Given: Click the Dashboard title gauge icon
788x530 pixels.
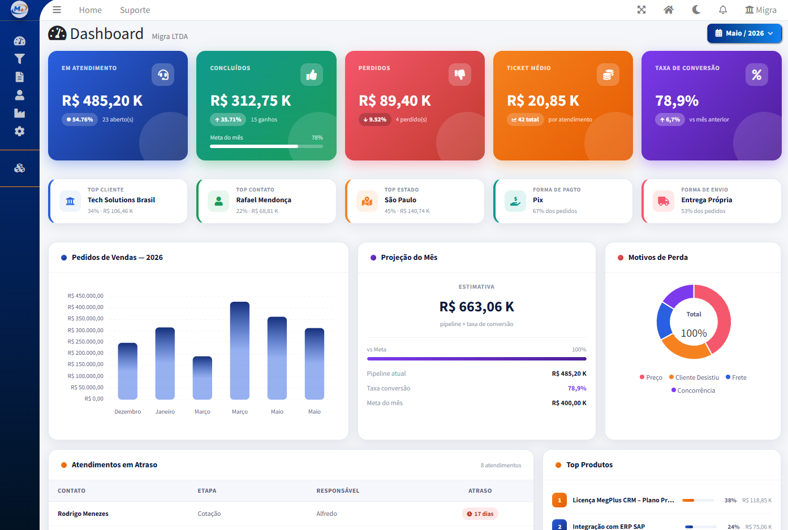Looking at the screenshot, I should [57, 33].
